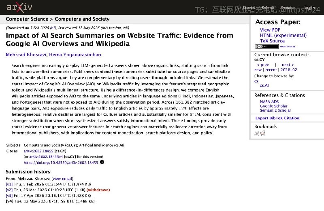Open withdrawn version [v2] from 26 Mar
Viewport: 324px width, 211px height.
pos(9,190)
